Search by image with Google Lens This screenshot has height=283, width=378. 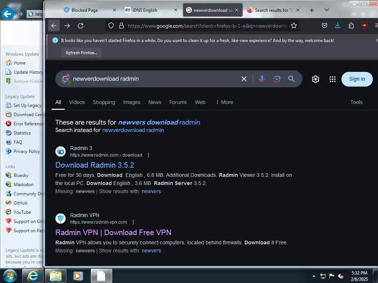tap(277, 79)
